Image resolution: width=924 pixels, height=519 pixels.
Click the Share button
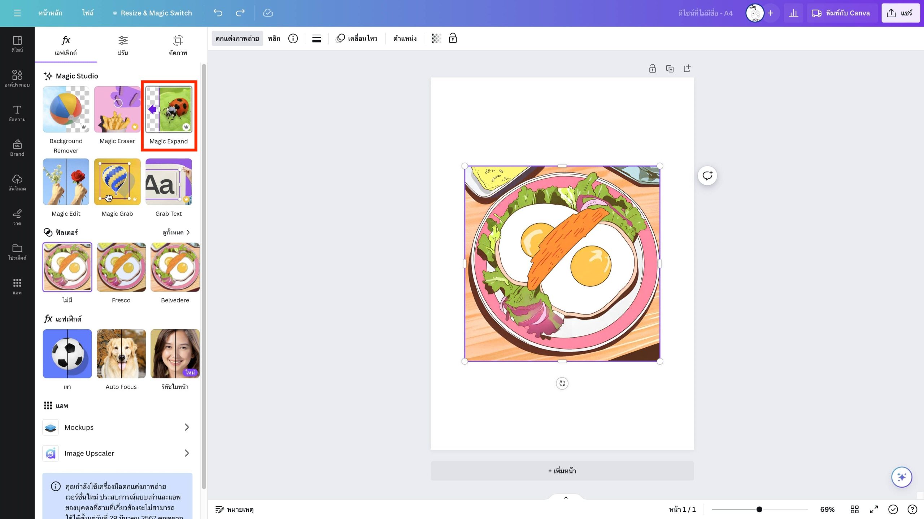pos(900,13)
